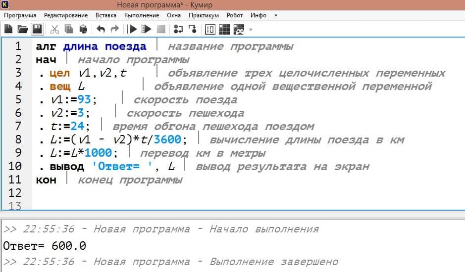Redo the last undone edit
The image size is (465, 272).
click(114, 29)
